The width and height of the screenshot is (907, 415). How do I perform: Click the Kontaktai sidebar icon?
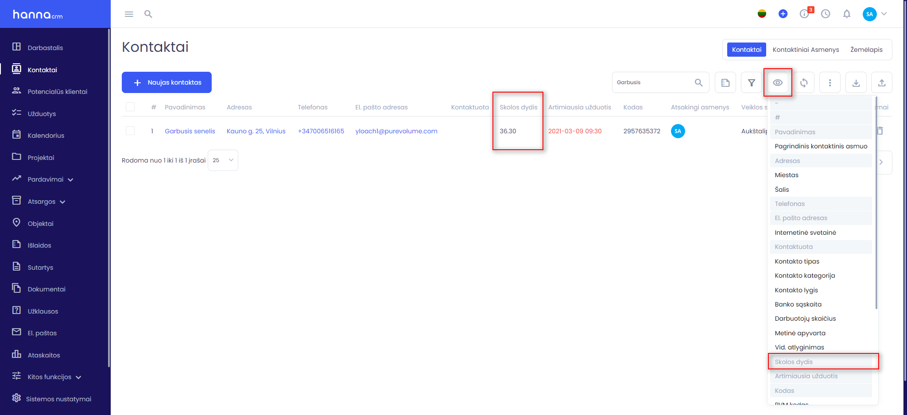tap(16, 69)
